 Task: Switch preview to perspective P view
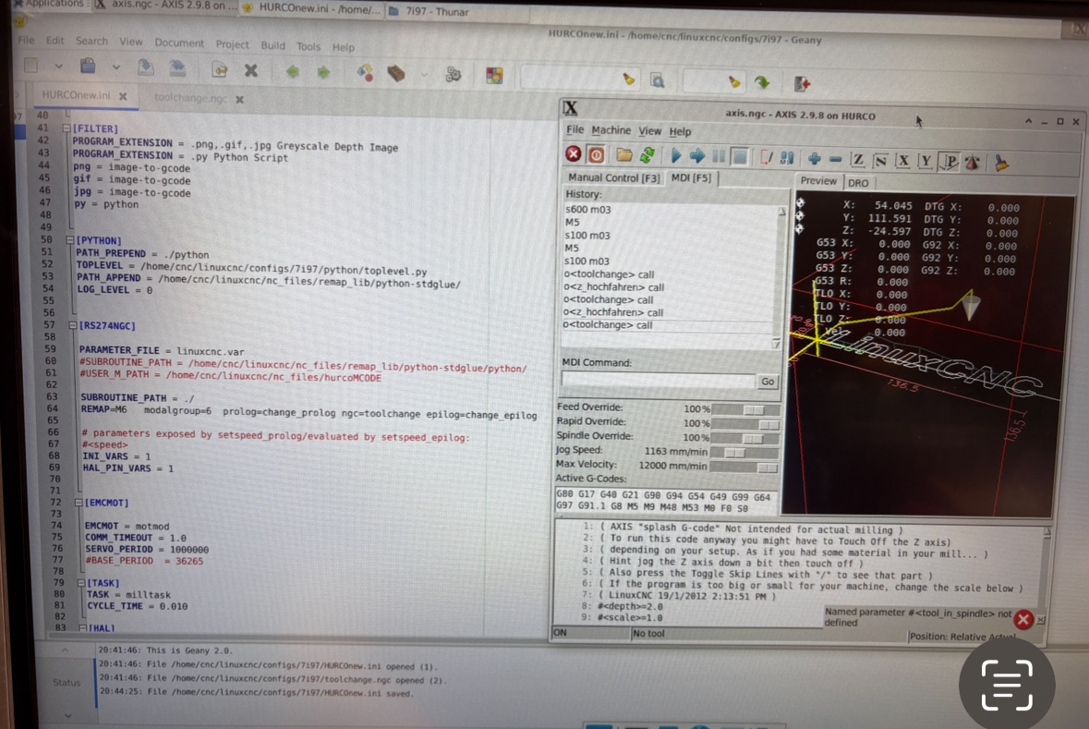[x=948, y=162]
